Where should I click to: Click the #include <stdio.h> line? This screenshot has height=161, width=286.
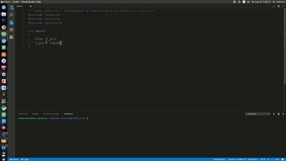44,15
